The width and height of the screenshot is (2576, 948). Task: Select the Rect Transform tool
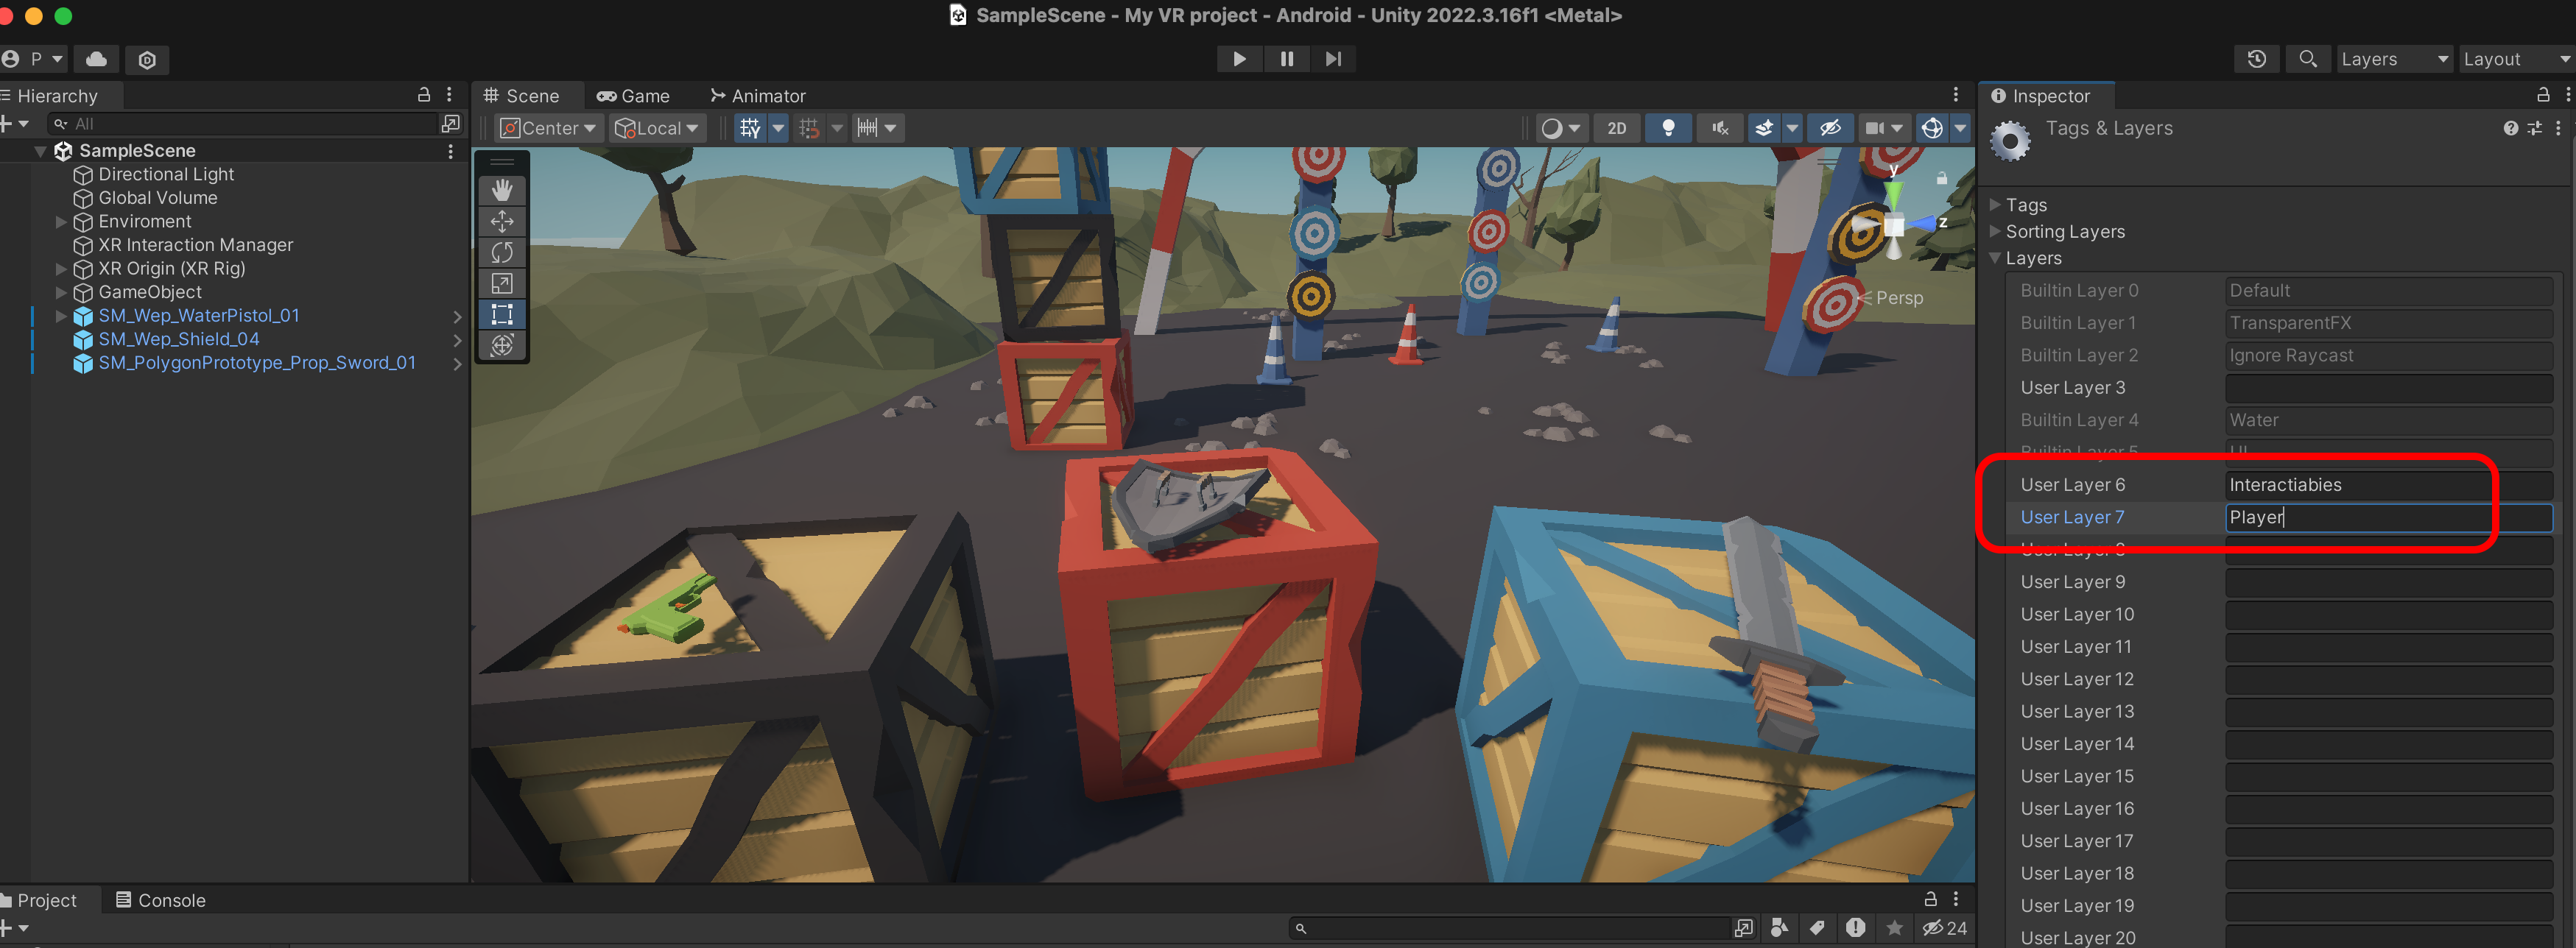[502, 314]
